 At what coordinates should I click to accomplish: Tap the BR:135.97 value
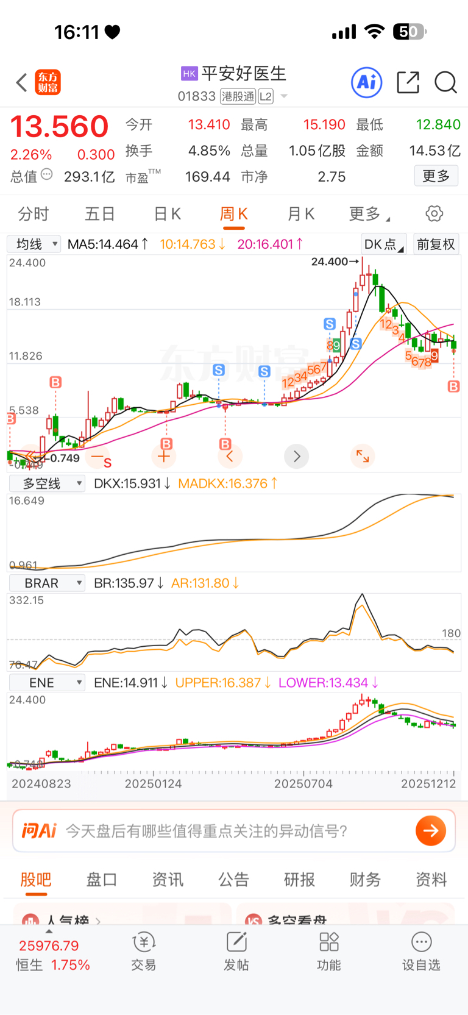(x=128, y=583)
